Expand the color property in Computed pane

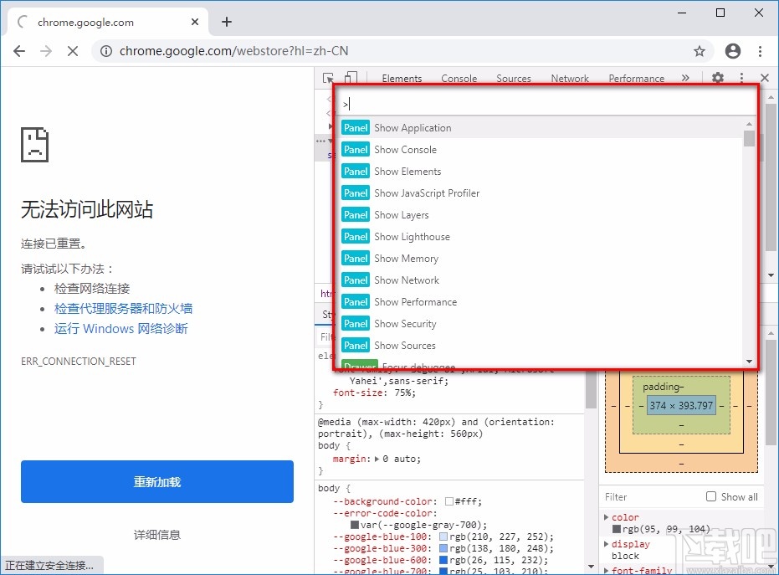click(x=606, y=516)
